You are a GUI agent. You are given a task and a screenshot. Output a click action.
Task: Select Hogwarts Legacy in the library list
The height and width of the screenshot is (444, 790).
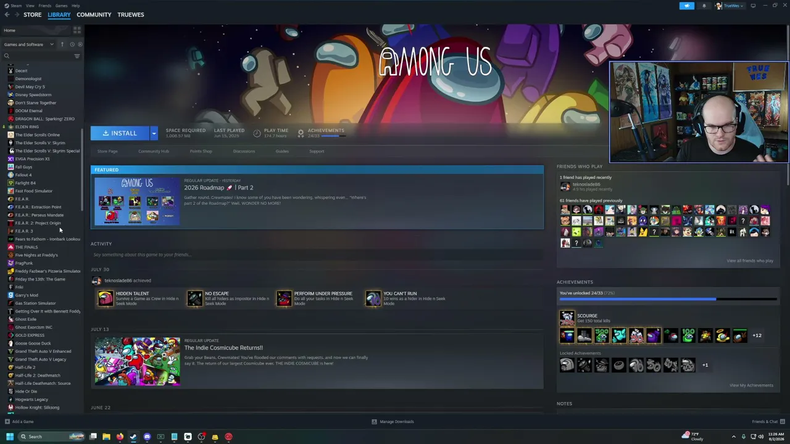tap(31, 400)
